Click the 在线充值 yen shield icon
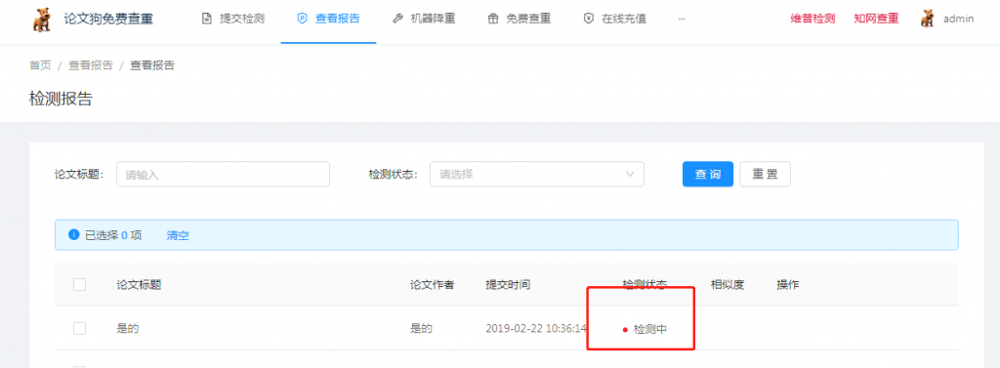1000x368 pixels. [588, 19]
